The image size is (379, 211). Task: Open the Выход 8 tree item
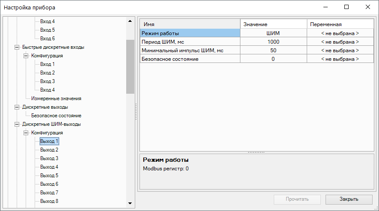pyautogui.click(x=49, y=201)
